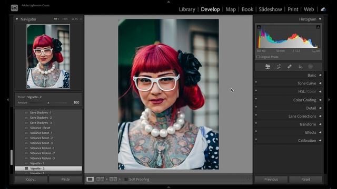Switch to Before/After YY view
The image size is (337, 189).
pyautogui.click(x=113, y=179)
